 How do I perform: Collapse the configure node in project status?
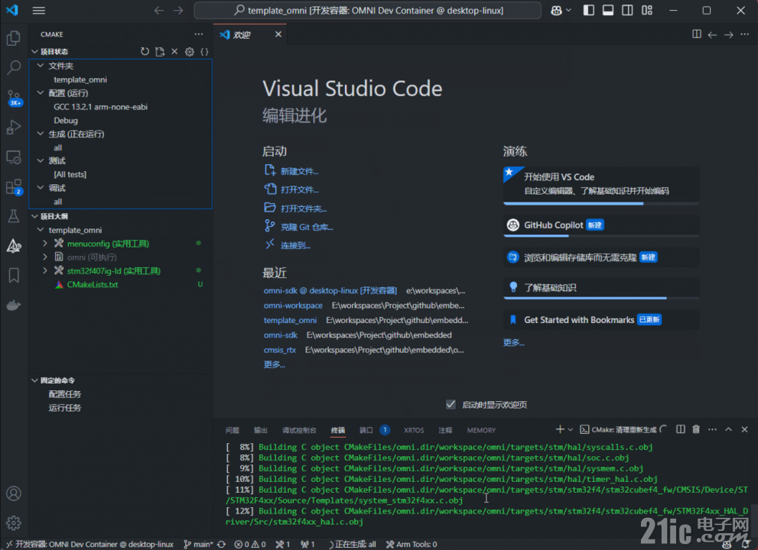41,92
